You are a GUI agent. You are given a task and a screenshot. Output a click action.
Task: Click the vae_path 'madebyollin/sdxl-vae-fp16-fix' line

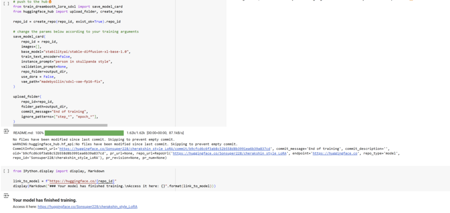62,82
